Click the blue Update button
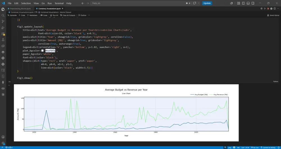This screenshot has width=281, height=149. (207, 3)
